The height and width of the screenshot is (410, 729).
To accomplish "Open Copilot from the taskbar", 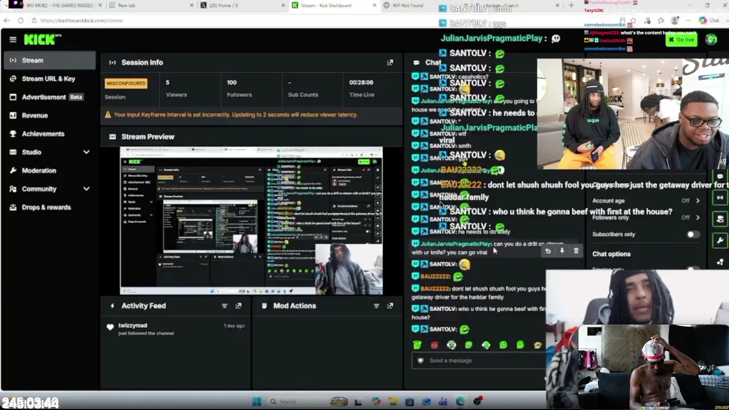I will (376, 401).
